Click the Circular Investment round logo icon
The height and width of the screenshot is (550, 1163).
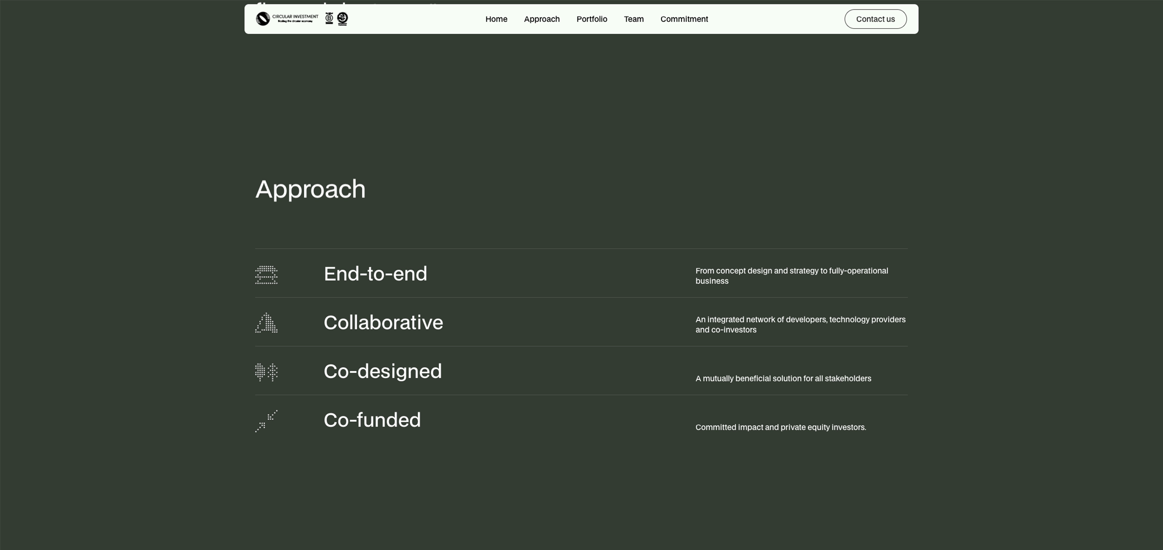[x=262, y=19]
